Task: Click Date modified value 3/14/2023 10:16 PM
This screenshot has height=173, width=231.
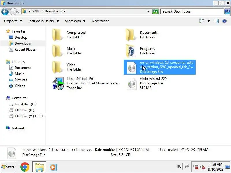Action: coord(134,150)
